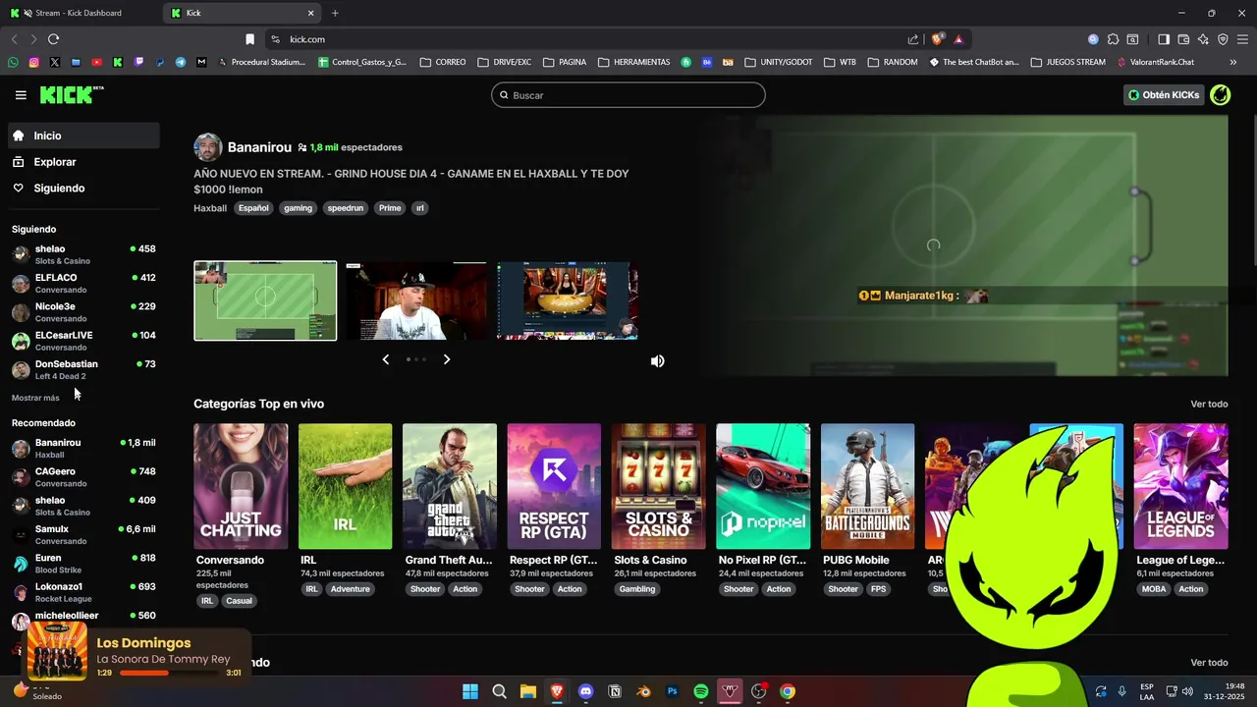This screenshot has width=1257, height=707.
Task: Open the YouTube bookmark icon
Action: pos(96,62)
